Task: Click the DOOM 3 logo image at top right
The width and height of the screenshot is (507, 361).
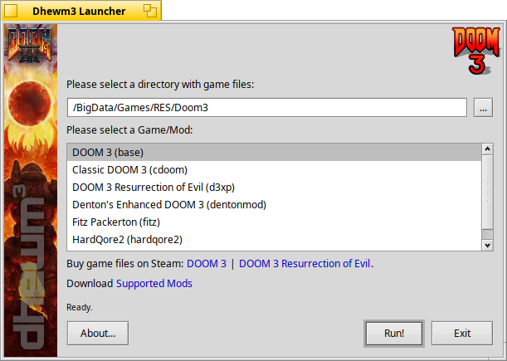Action: pyautogui.click(x=476, y=51)
